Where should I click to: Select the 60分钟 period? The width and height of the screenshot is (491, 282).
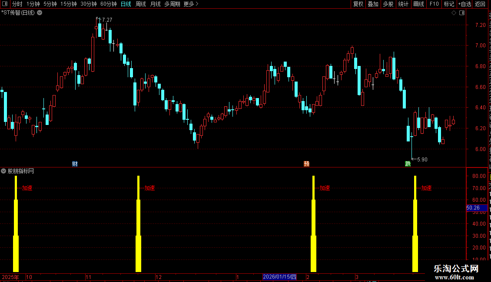(109, 4)
